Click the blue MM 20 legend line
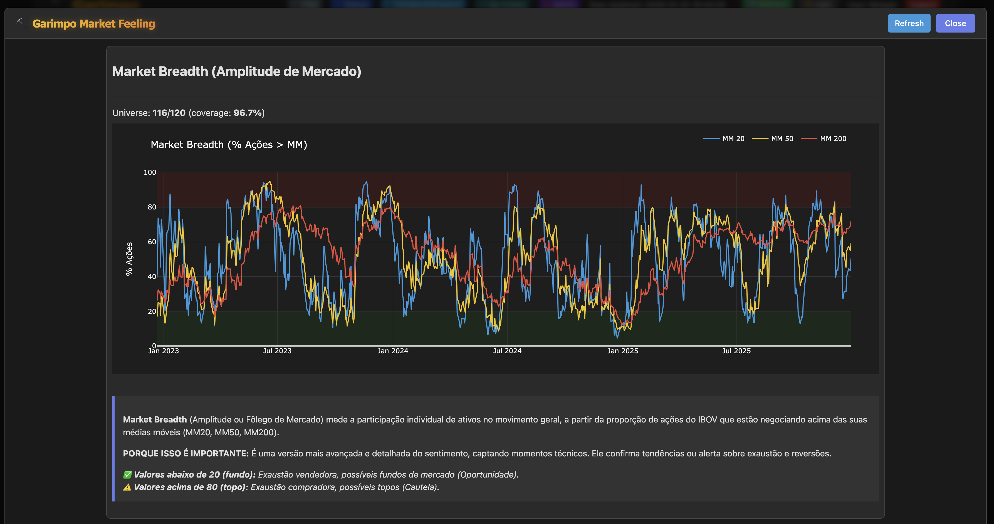The height and width of the screenshot is (524, 994). [x=711, y=139]
